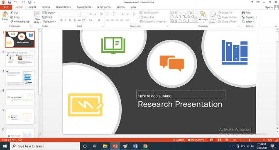
Task: Click the Save icon in Quick Access Toolbar
Action: point(10,2)
